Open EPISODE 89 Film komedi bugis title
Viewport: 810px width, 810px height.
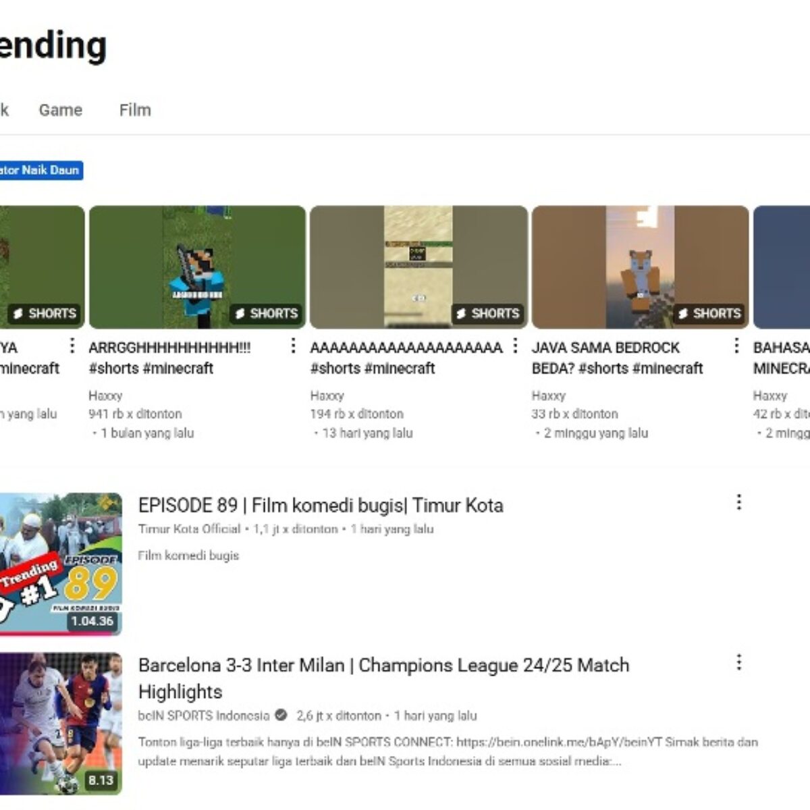coord(321,505)
